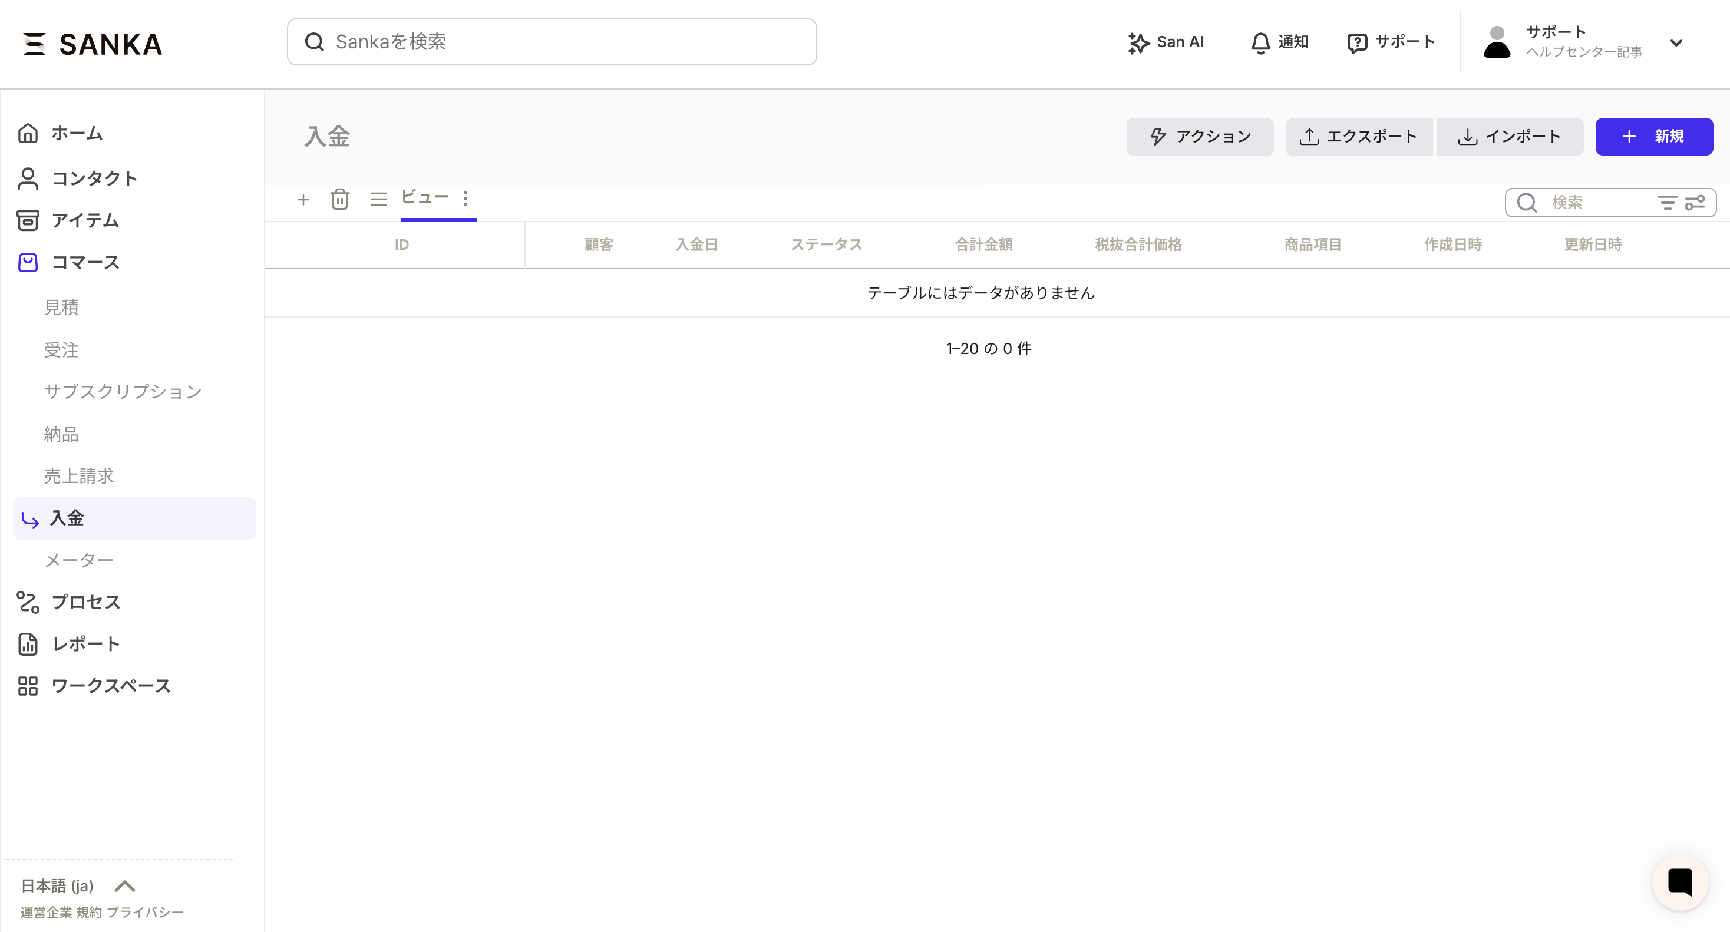1730x932 pixels.
Task: Toggle the hamburger sidebar menu icon
Action: tap(34, 44)
